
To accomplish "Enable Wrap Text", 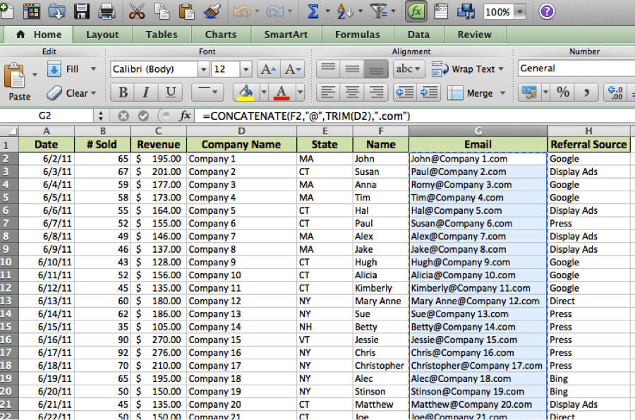I will point(466,68).
